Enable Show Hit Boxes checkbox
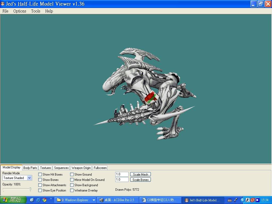The height and width of the screenshot is (204, 272). tap(40, 175)
